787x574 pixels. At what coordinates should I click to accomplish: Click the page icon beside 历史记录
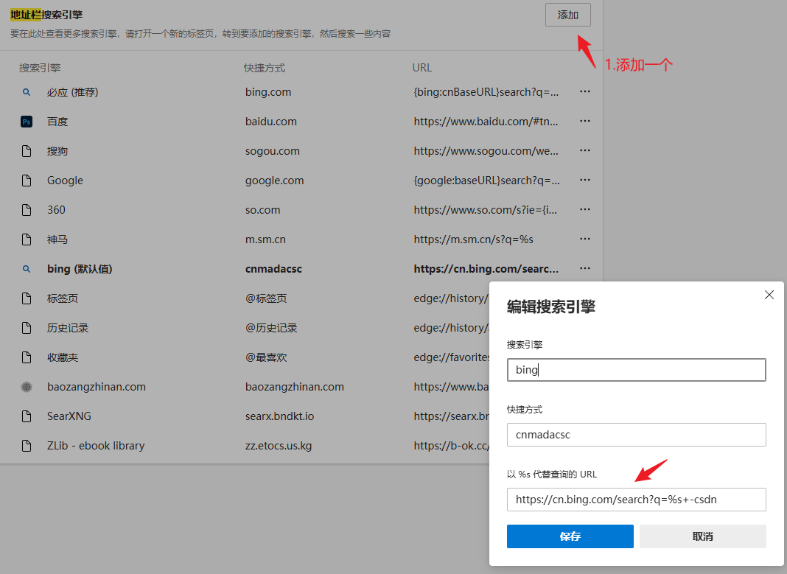pyautogui.click(x=27, y=328)
